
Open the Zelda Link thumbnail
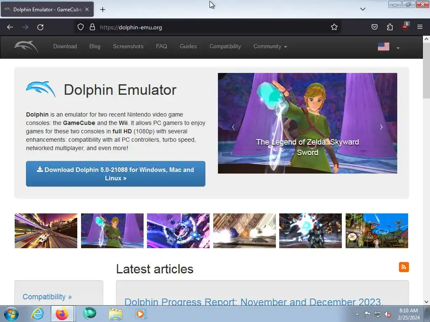(x=112, y=231)
